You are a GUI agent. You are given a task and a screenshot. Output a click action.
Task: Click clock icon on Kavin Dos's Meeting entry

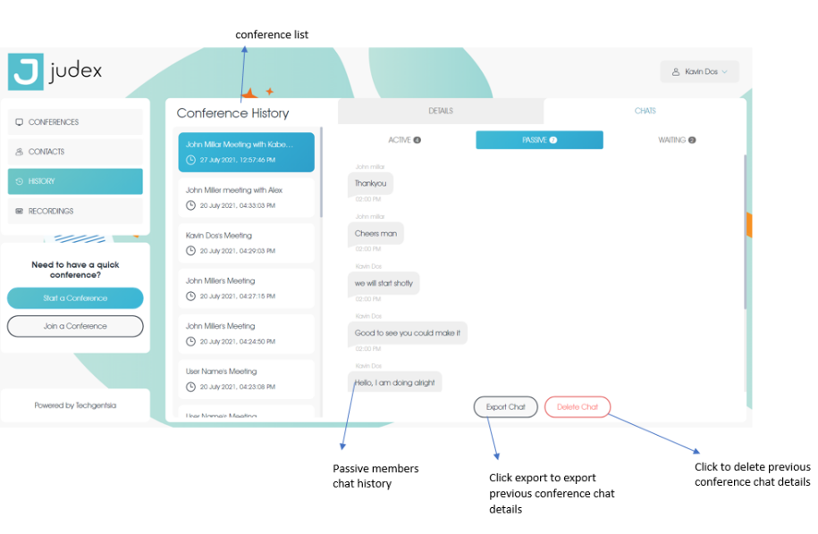pyautogui.click(x=190, y=251)
